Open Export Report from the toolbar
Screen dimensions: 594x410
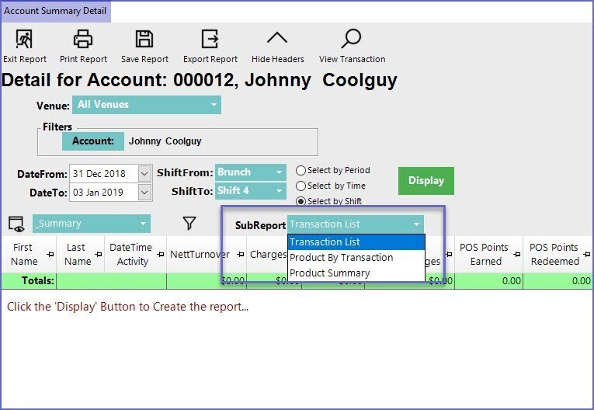(x=210, y=40)
